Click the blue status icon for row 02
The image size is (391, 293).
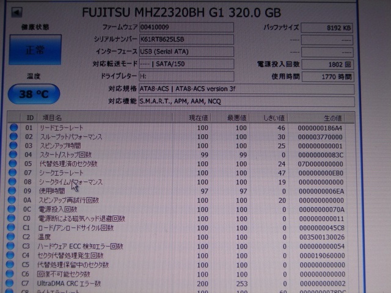coord(13,137)
